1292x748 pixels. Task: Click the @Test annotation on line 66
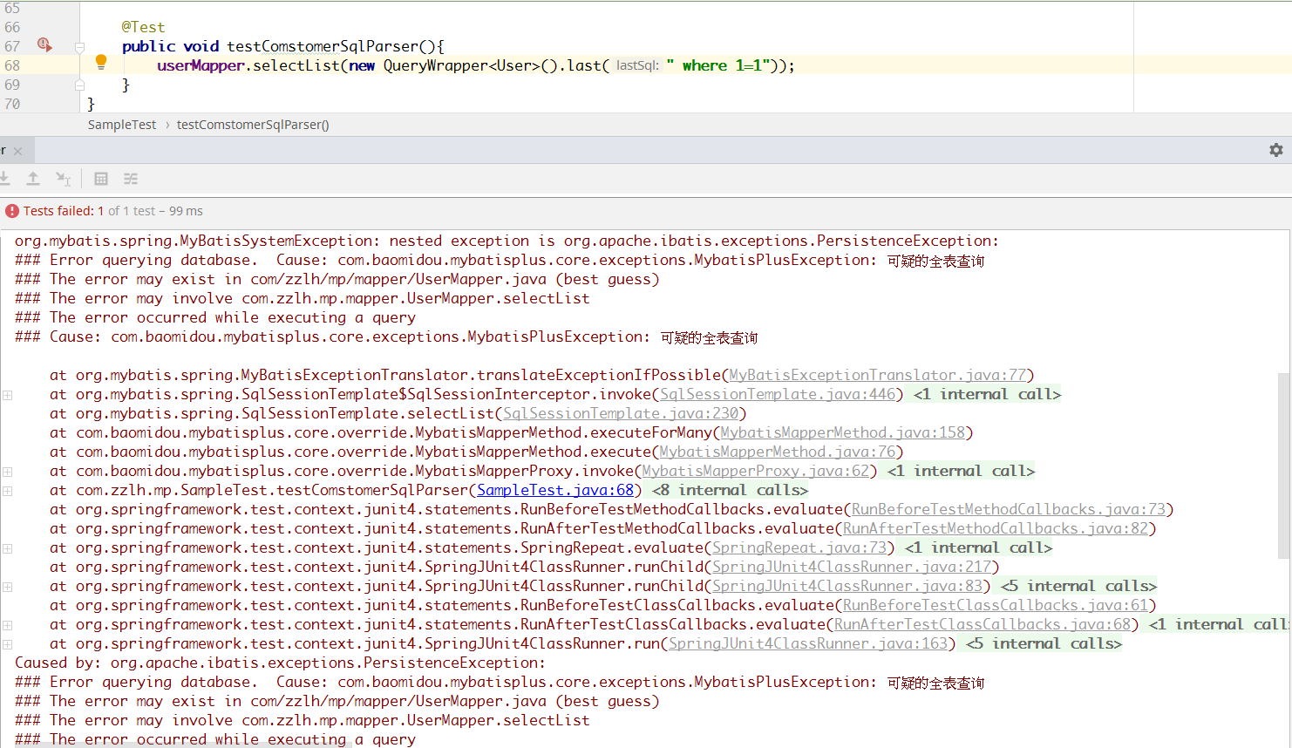pyautogui.click(x=143, y=27)
